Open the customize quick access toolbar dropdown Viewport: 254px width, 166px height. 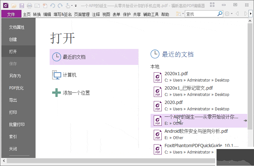tap(76, 6)
